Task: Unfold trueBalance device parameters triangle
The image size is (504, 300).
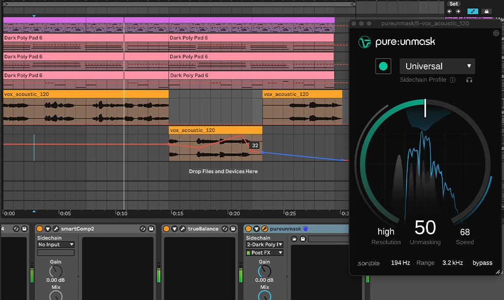Action: (x=174, y=229)
